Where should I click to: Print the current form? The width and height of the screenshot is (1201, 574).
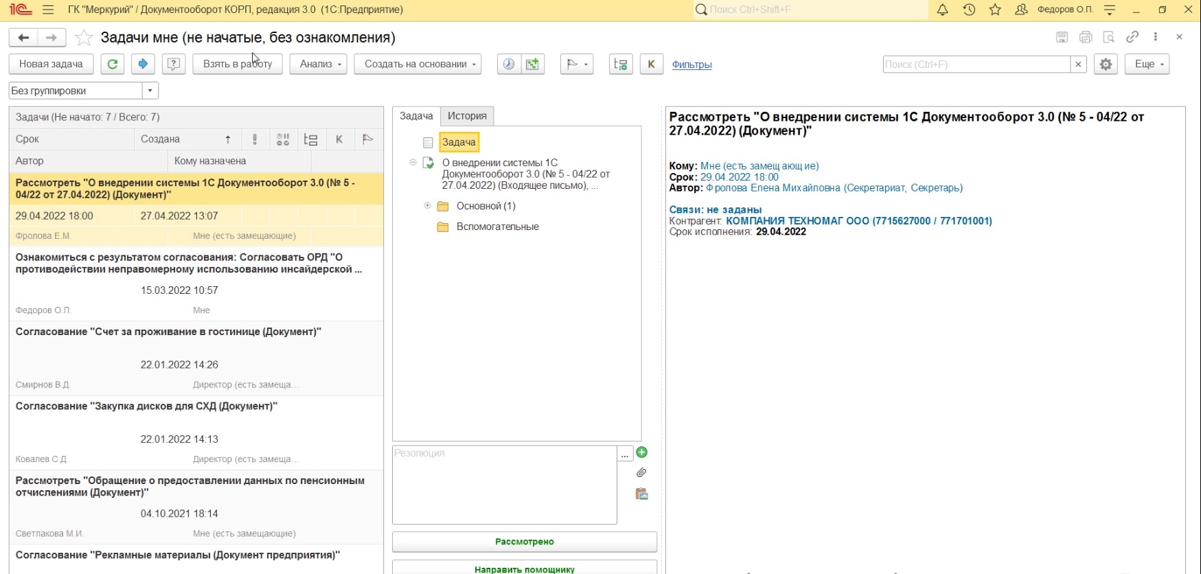[1086, 37]
